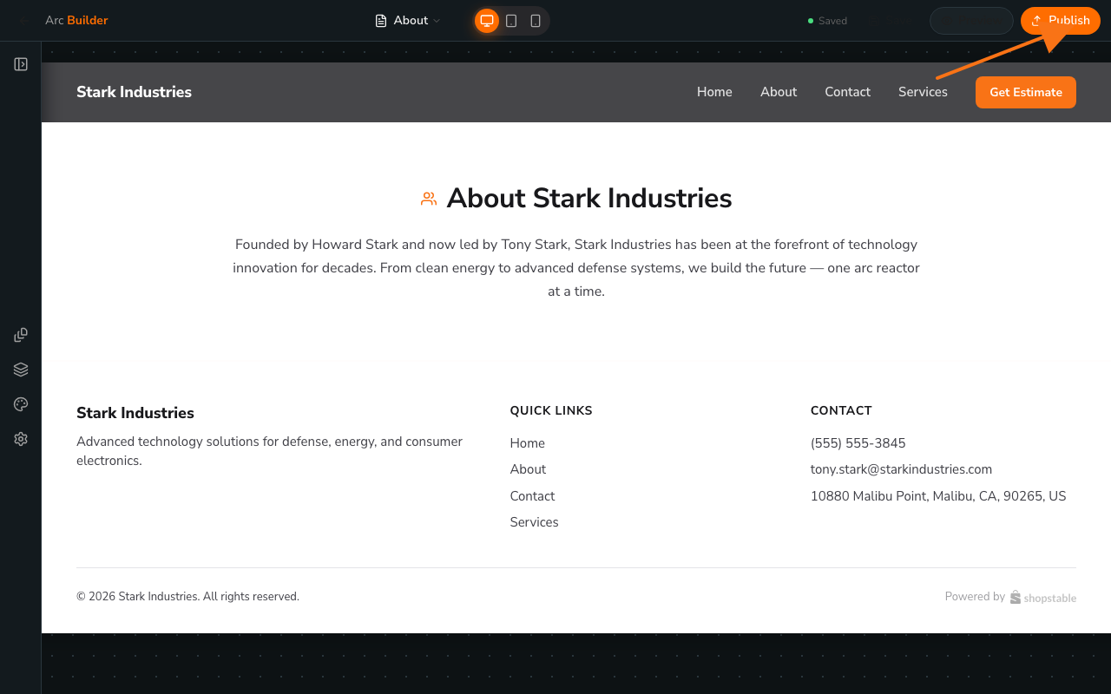Viewport: 1111px width, 694px height.
Task: Open Services in the header navigation
Action: coord(923,92)
